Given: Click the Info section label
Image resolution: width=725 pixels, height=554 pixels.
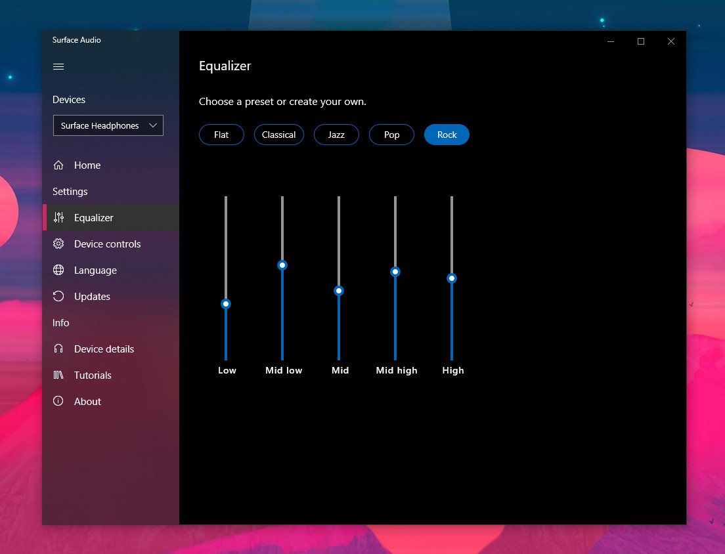Looking at the screenshot, I should point(60,322).
